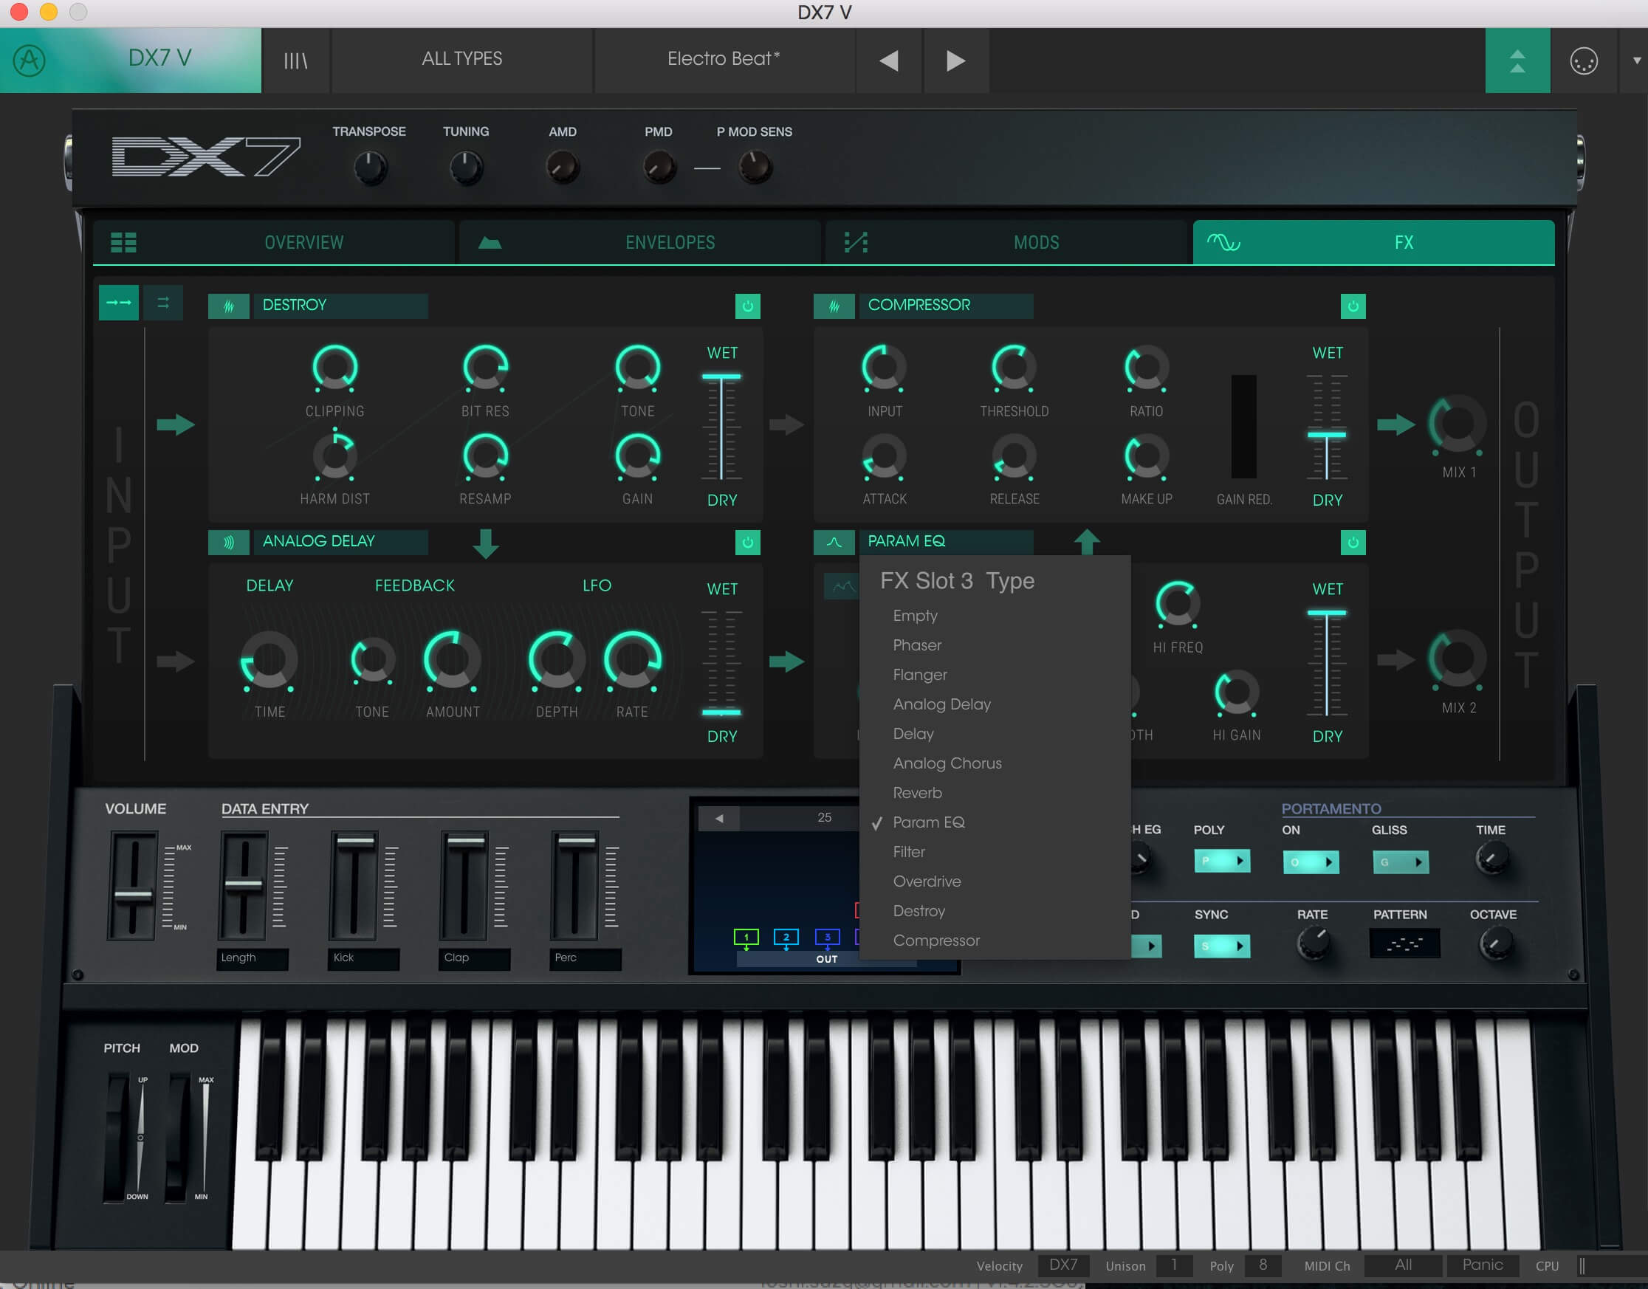Open the preset browser library icon
The image size is (1648, 1289).
coord(295,61)
